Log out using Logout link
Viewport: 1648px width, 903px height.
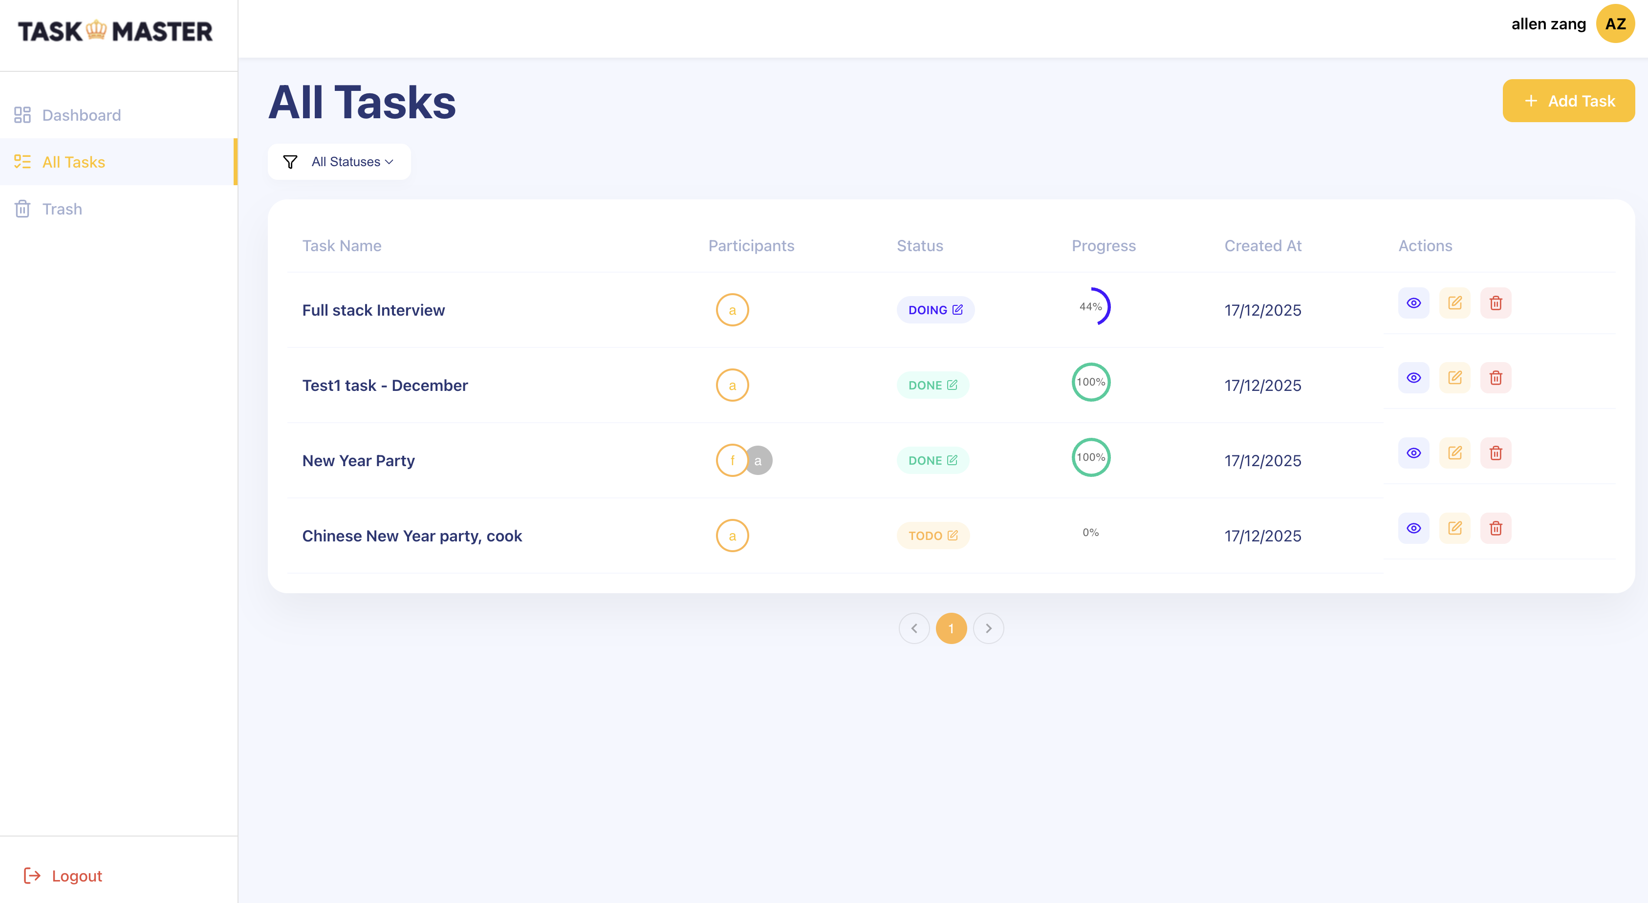[x=76, y=876]
